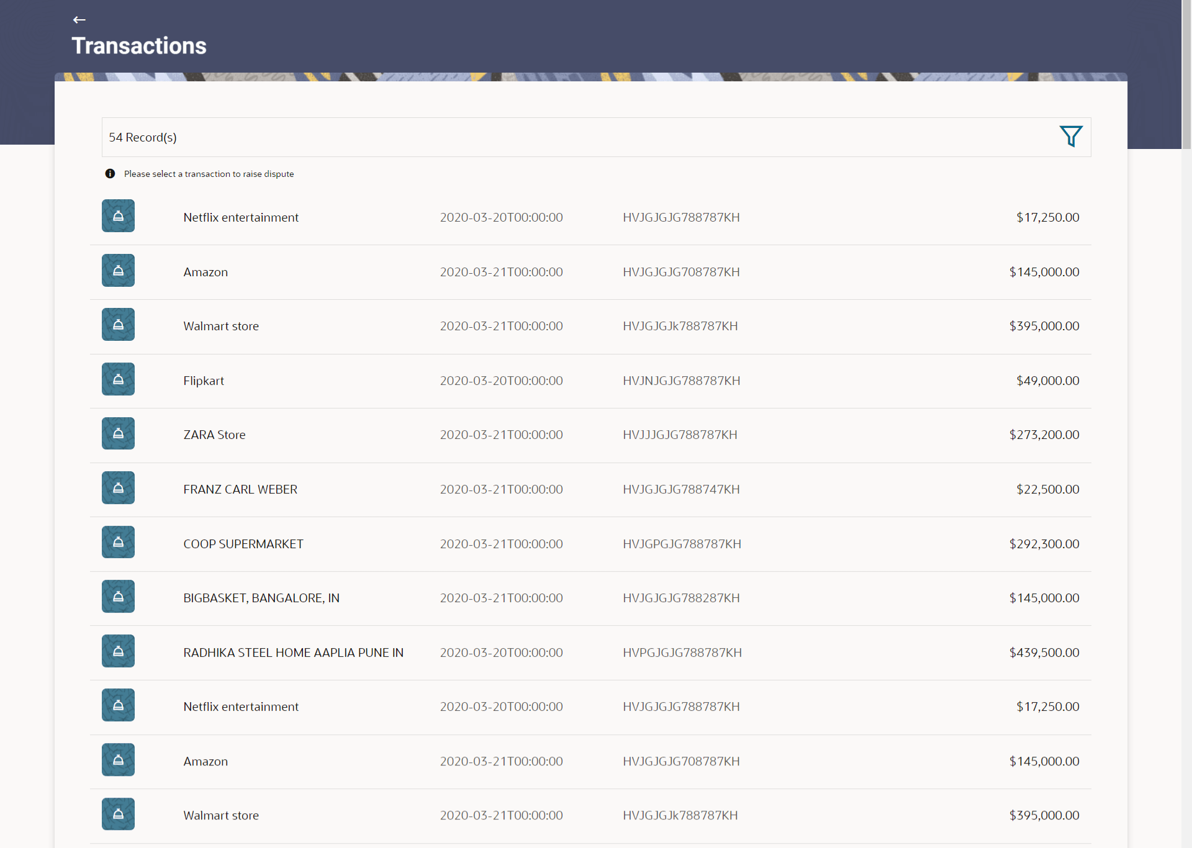Image resolution: width=1192 pixels, height=848 pixels.
Task: Click the FRANZ CARL WEBER row icon
Action: click(x=118, y=488)
